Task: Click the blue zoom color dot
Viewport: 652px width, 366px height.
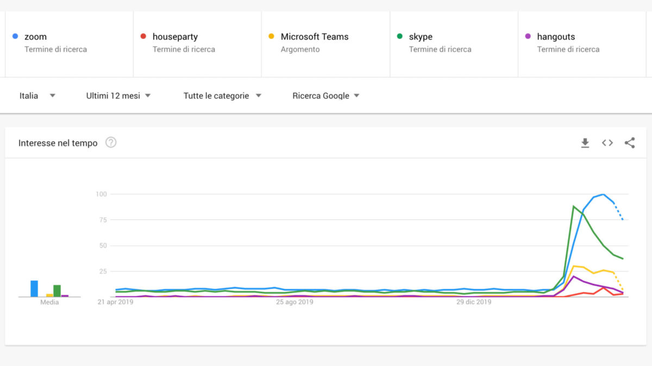Action: tap(15, 36)
